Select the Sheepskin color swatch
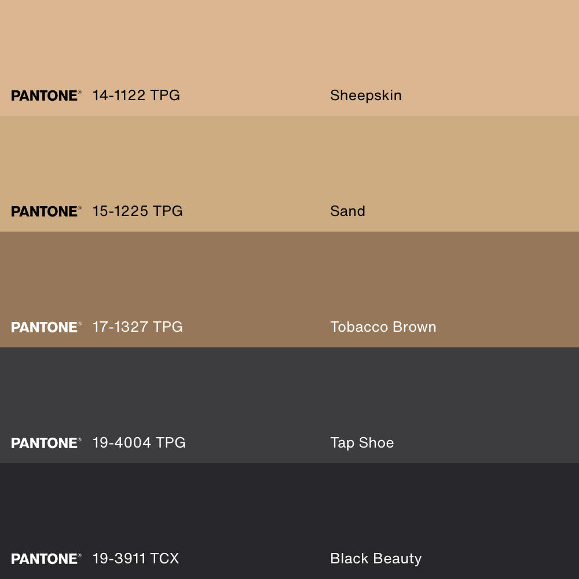 (x=289, y=58)
